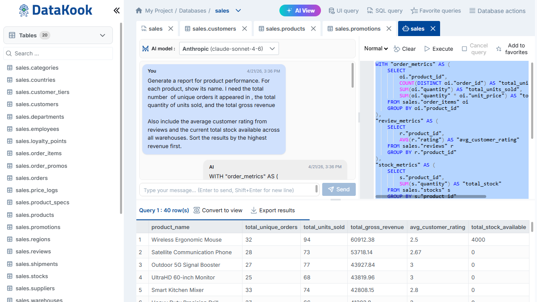Viewport: 537px width, 302px height.
Task: Click table icon beside sales.loyalty_points
Action: [10, 141]
